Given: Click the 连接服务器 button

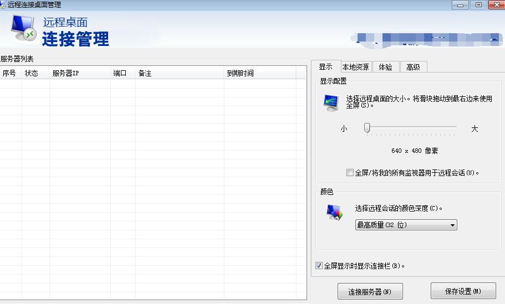Looking at the screenshot, I should [370, 291].
